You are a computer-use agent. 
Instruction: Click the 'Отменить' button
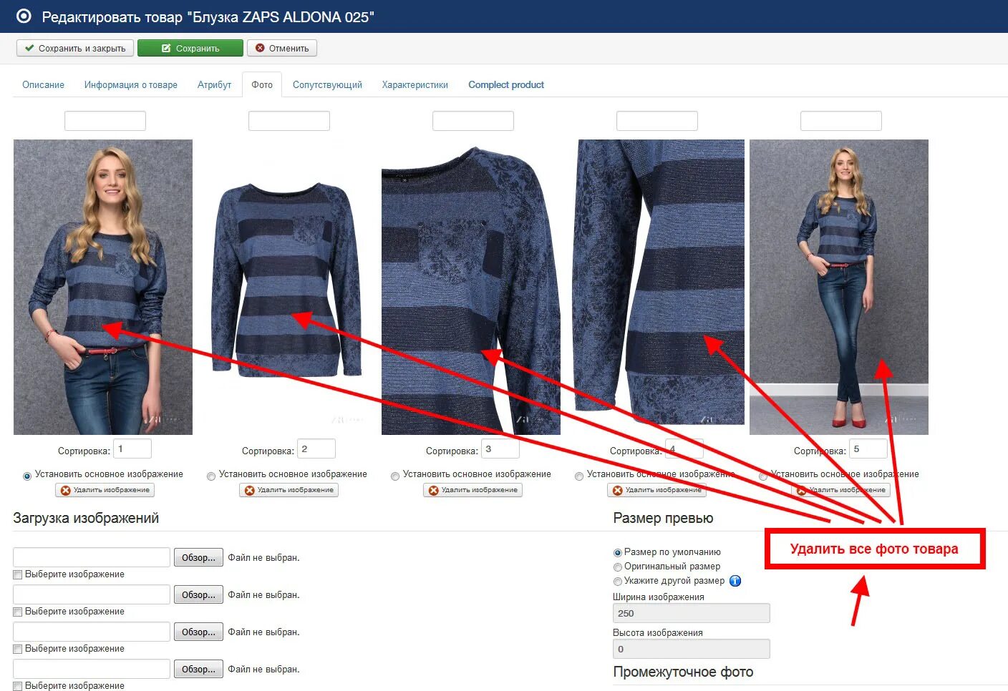click(x=282, y=48)
